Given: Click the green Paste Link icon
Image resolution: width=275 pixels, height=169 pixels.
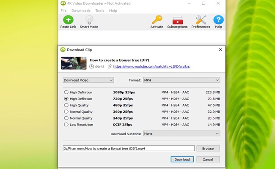Looking at the screenshot, I should [x=68, y=19].
